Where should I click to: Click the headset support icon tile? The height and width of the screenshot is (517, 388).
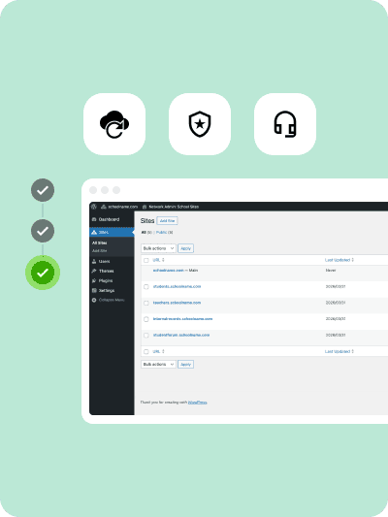pos(285,124)
